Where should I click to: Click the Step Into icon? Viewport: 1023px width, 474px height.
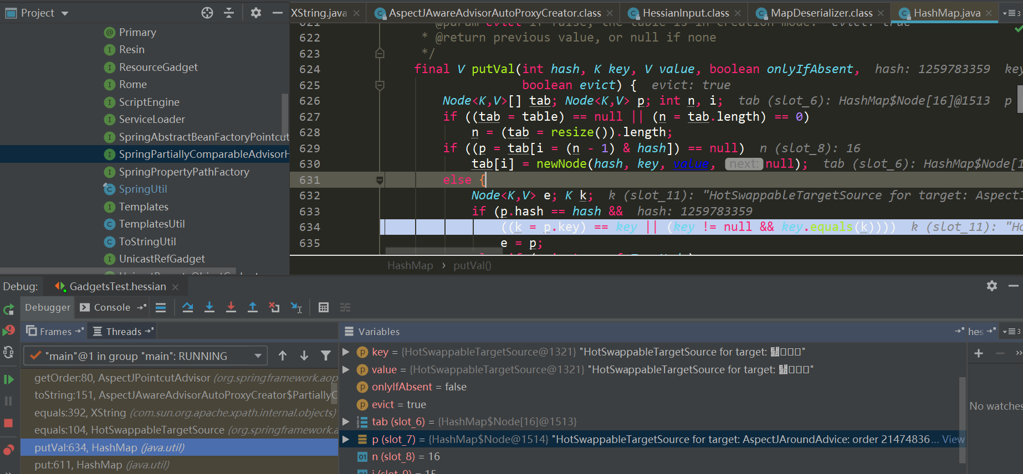click(209, 307)
